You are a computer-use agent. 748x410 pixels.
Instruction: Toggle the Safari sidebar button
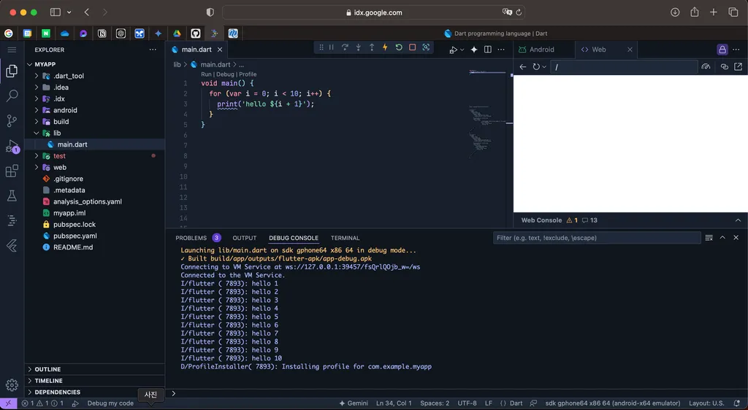tap(56, 12)
